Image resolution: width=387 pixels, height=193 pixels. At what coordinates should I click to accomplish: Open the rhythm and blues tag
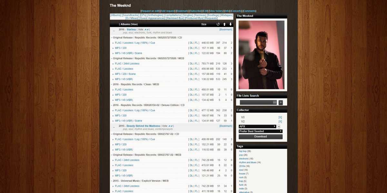click(248, 162)
